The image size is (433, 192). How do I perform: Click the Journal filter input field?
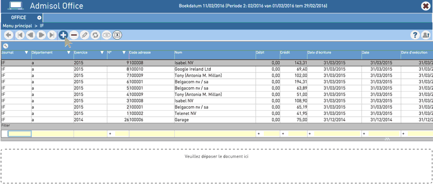pyautogui.click(x=20, y=134)
